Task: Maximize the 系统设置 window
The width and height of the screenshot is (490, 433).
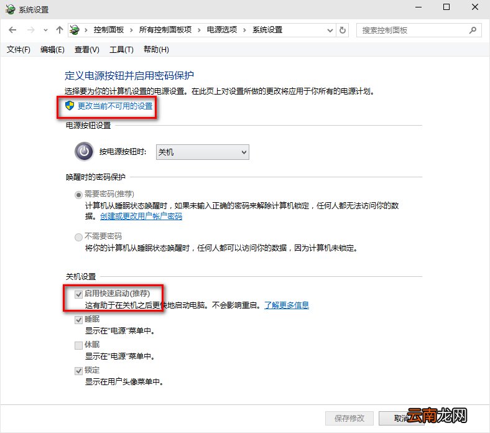Action: [x=446, y=7]
